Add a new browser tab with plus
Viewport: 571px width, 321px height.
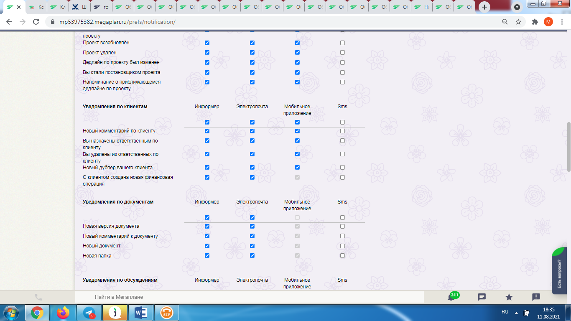(x=484, y=7)
